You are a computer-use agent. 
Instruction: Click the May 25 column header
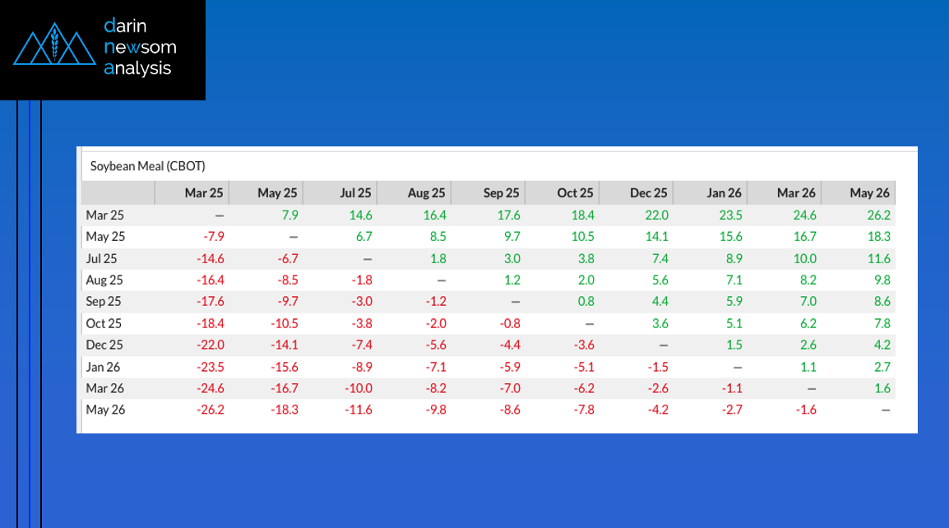[x=277, y=193]
